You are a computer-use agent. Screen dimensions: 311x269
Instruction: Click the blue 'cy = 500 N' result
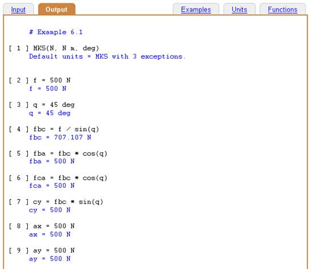point(49,210)
